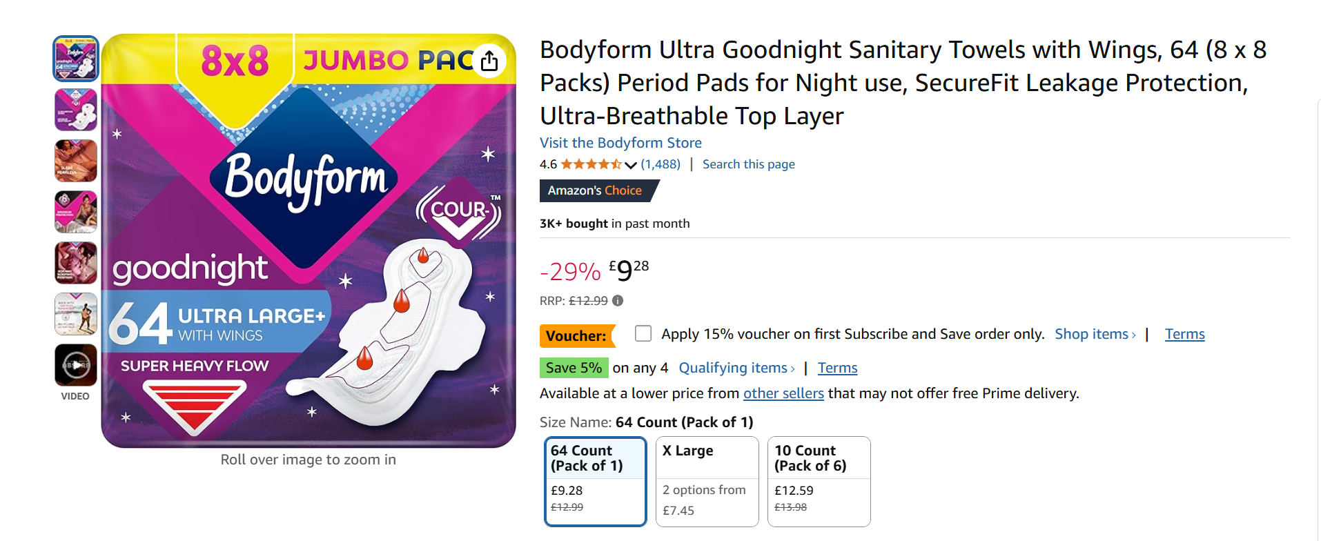Tick the 15% voucher checkbox

click(643, 334)
